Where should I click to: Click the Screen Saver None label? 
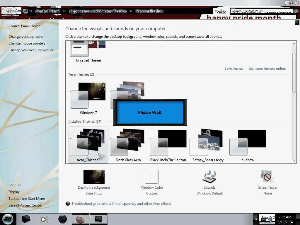pos(267,190)
